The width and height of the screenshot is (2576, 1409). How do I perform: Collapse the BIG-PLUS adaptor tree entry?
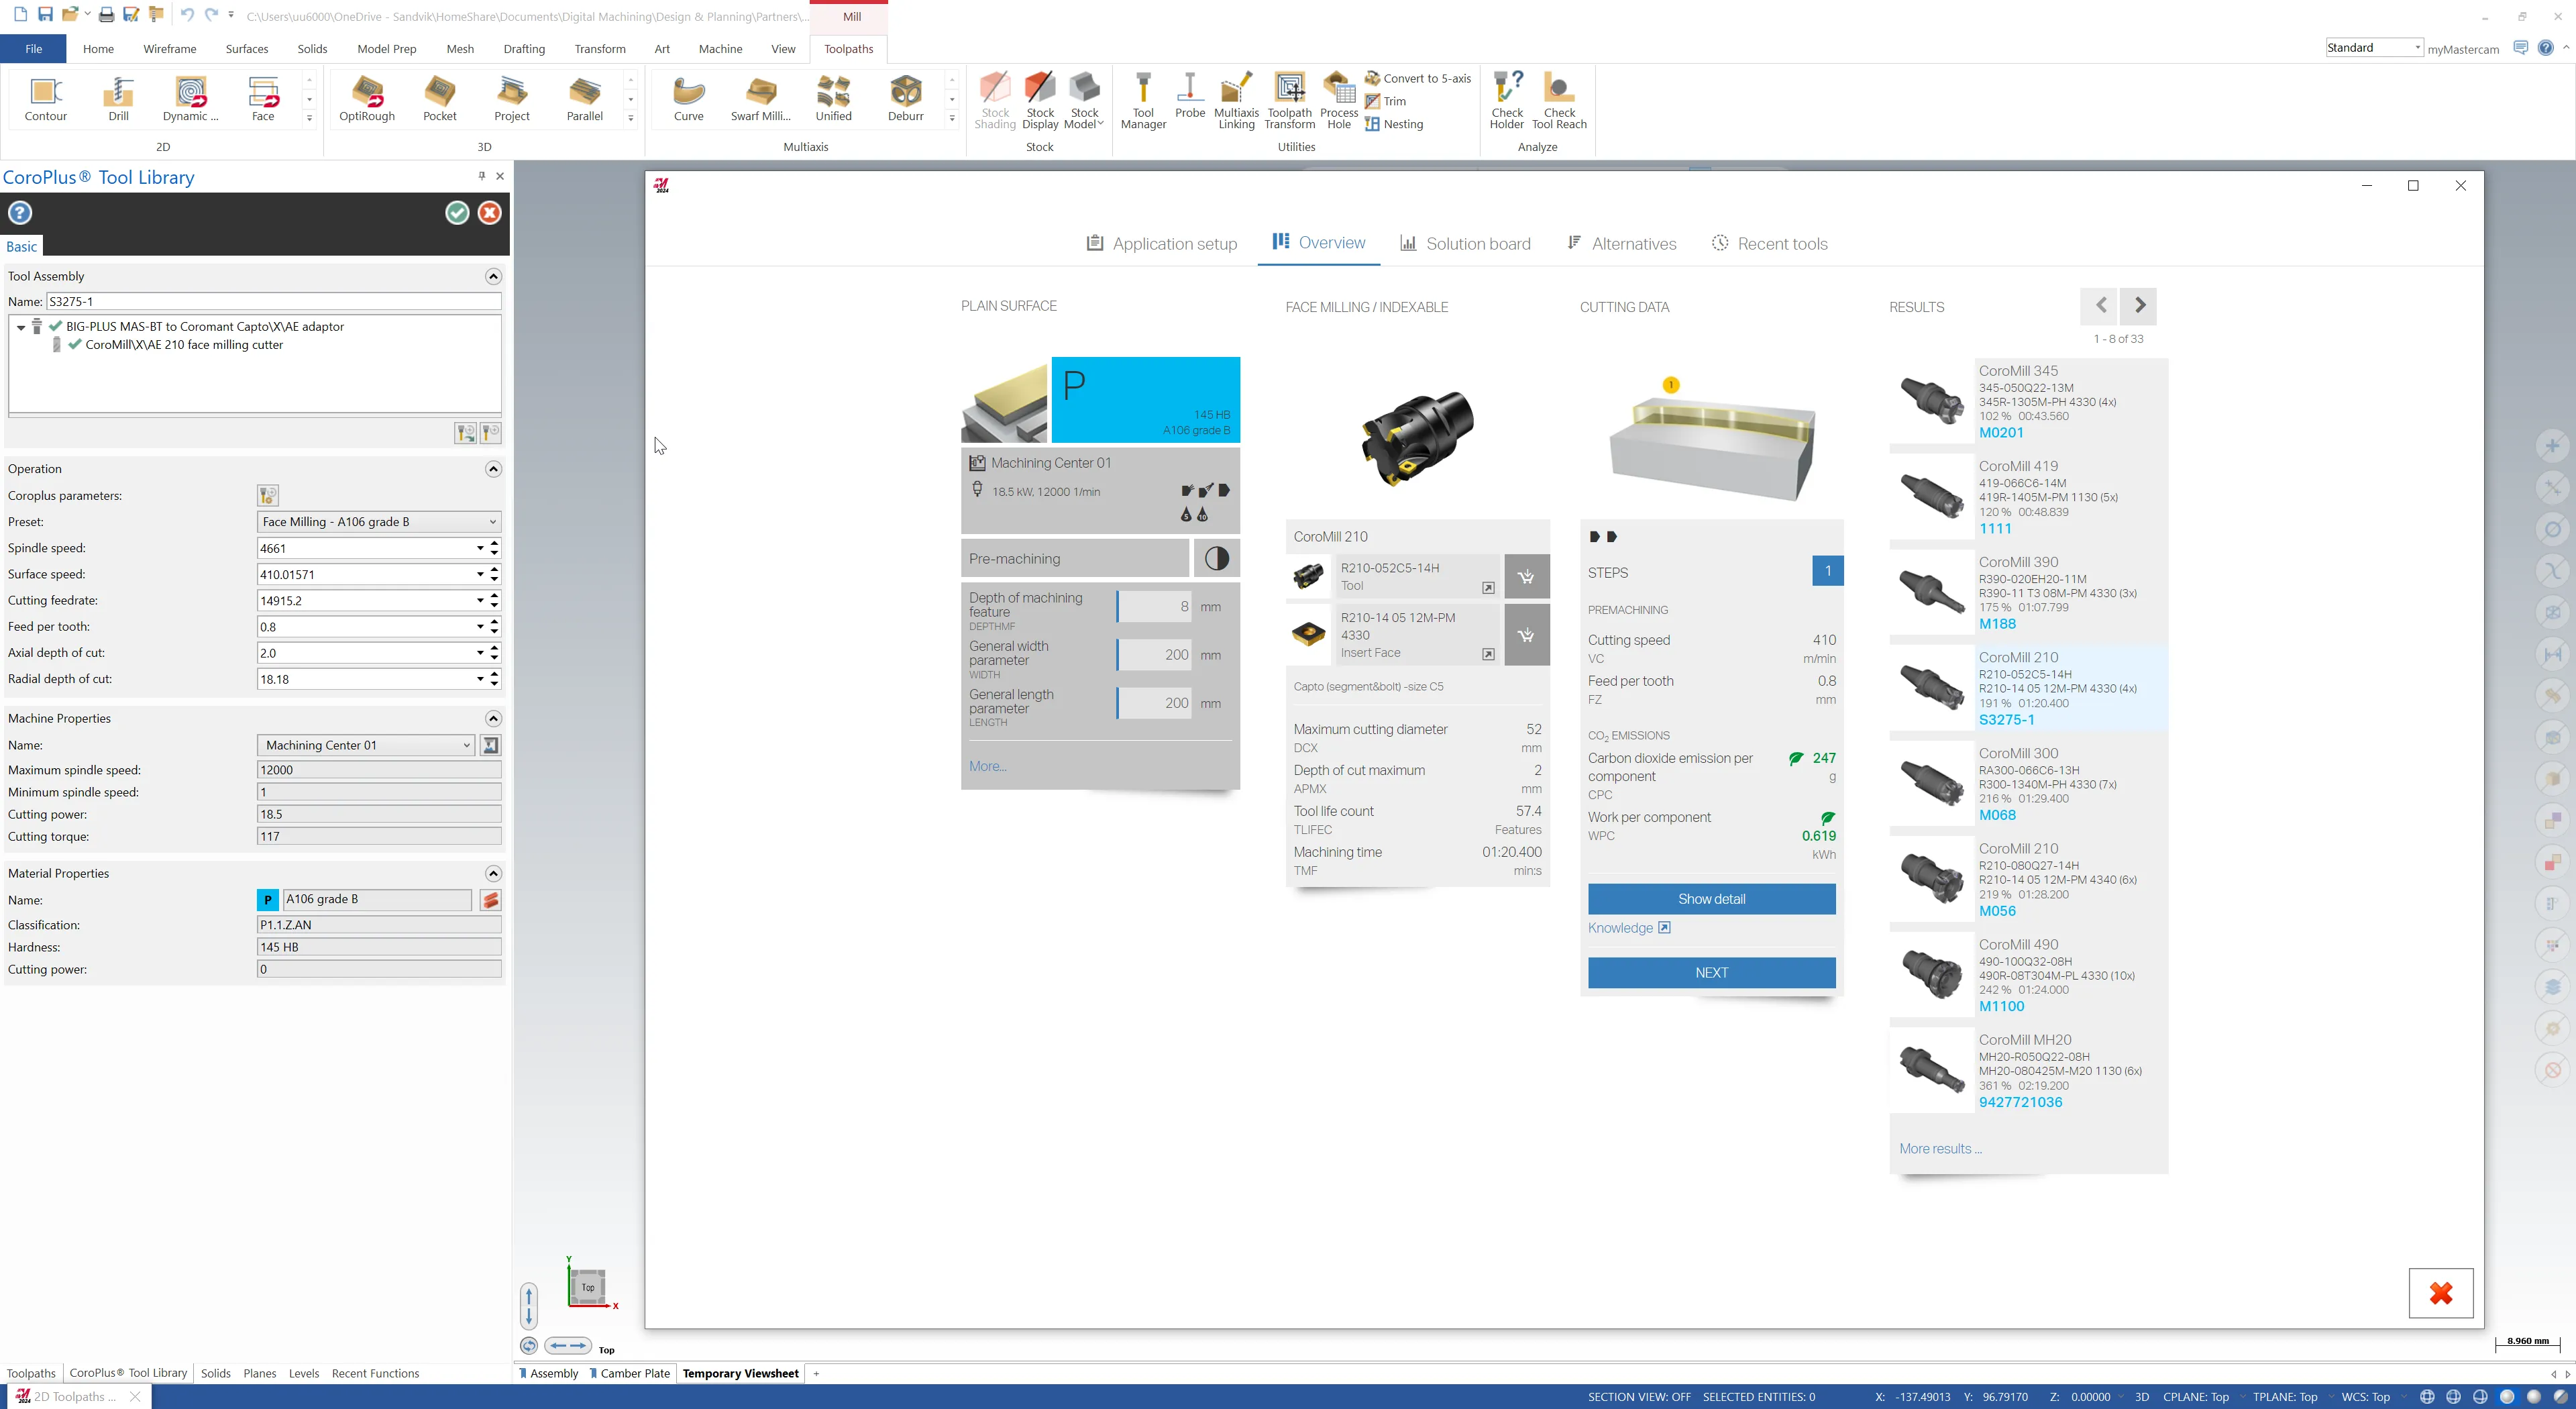point(20,326)
